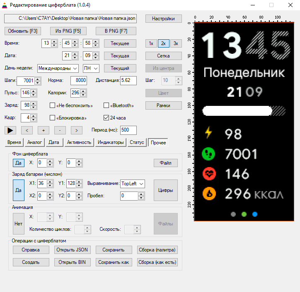Decrease the minutes value 45 spinner
The image size is (300, 292).
tap(75, 45)
